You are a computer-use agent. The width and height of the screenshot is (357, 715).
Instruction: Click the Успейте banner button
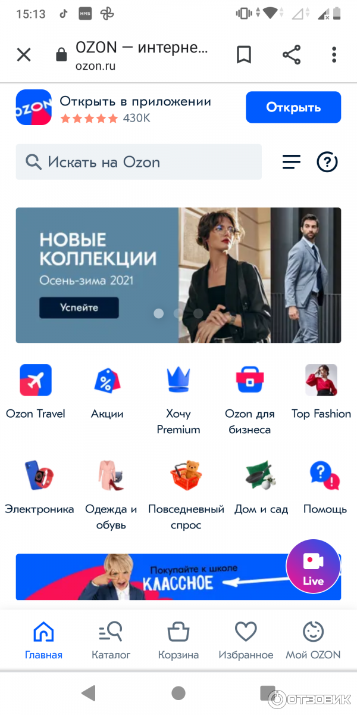(x=79, y=307)
